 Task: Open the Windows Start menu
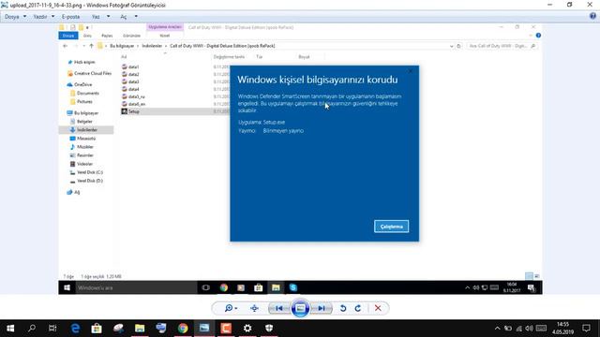point(10,329)
